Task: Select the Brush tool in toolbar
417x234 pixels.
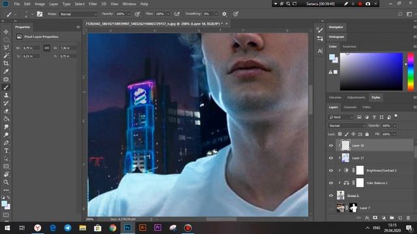Action: (6, 87)
